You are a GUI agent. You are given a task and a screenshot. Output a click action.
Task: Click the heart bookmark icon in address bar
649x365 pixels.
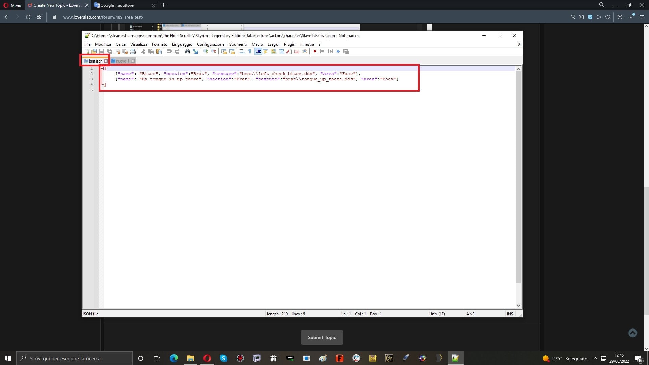(608, 17)
